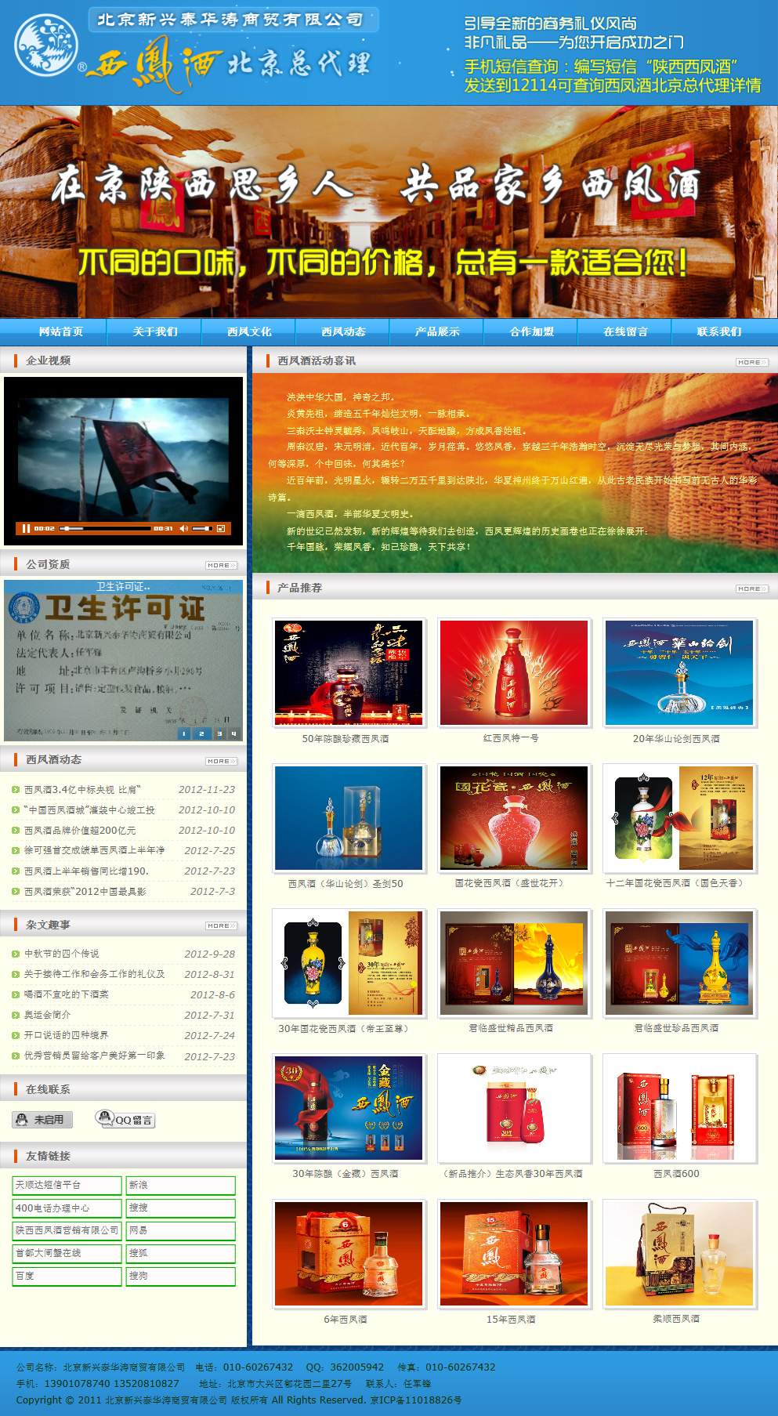Open 网站首页 nav tab

(x=61, y=331)
